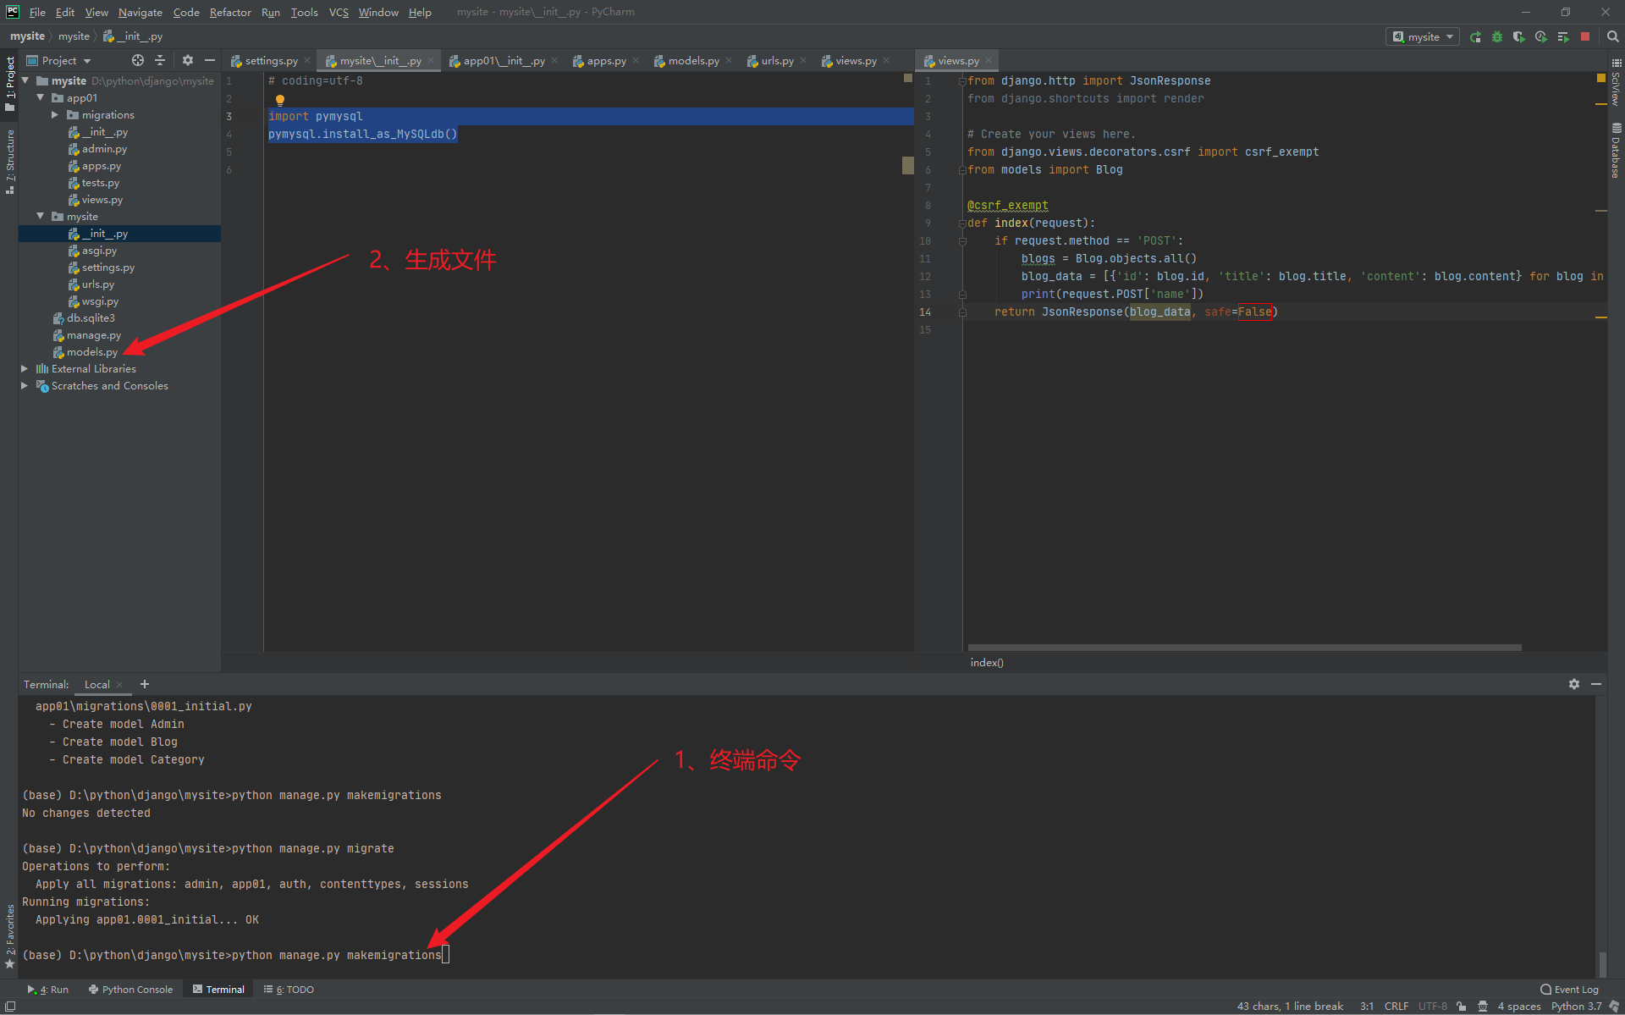Image resolution: width=1625 pixels, height=1015 pixels.
Task: Run mysite with coverage shield icon
Action: click(x=1518, y=36)
